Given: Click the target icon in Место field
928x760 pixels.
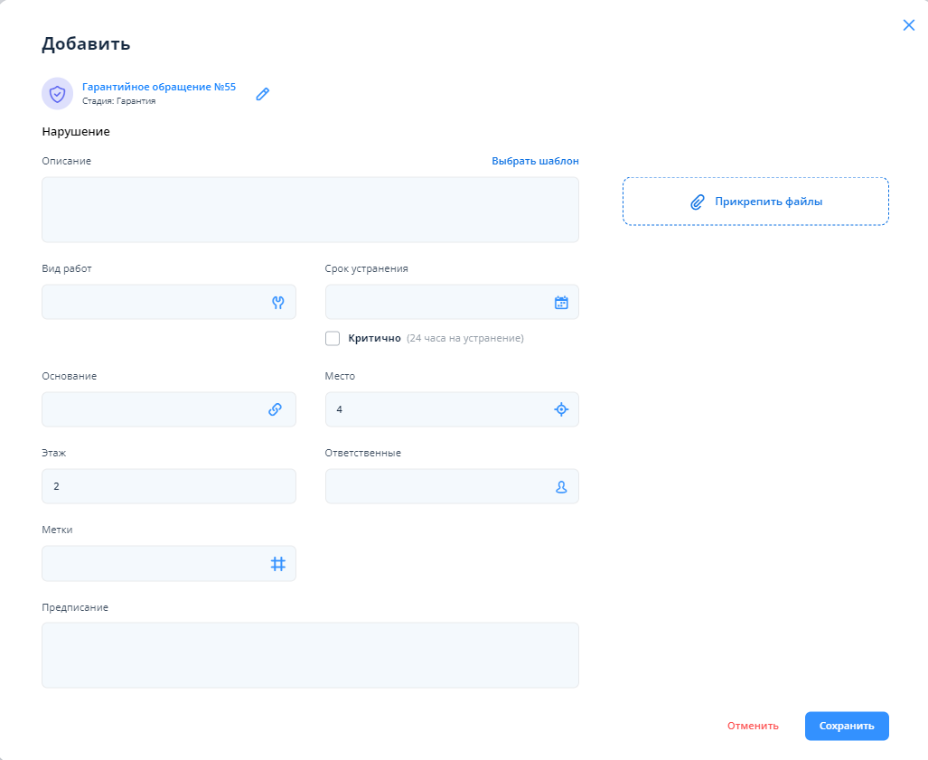Looking at the screenshot, I should coord(561,409).
